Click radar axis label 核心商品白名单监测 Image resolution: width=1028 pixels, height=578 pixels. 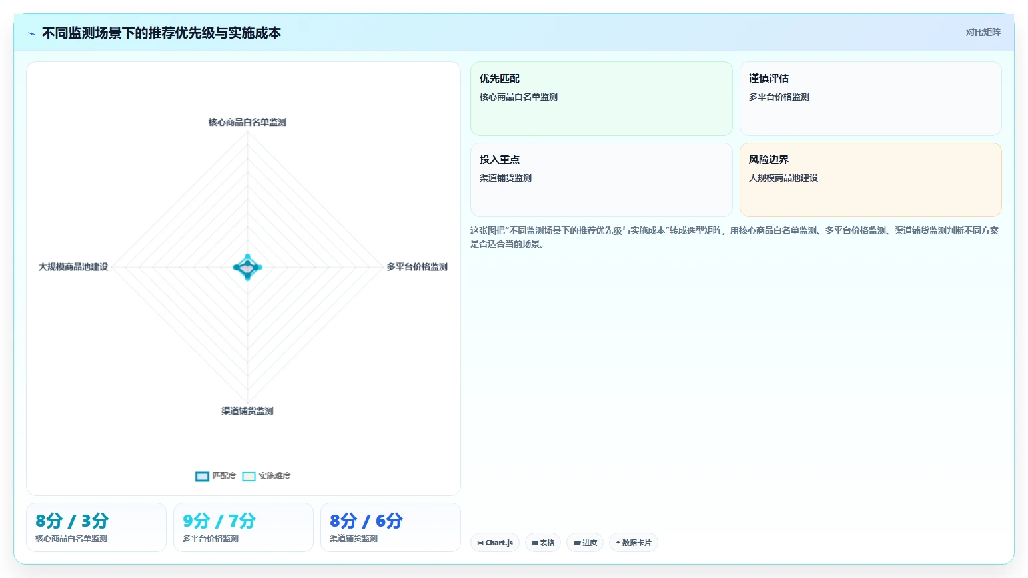coord(247,122)
